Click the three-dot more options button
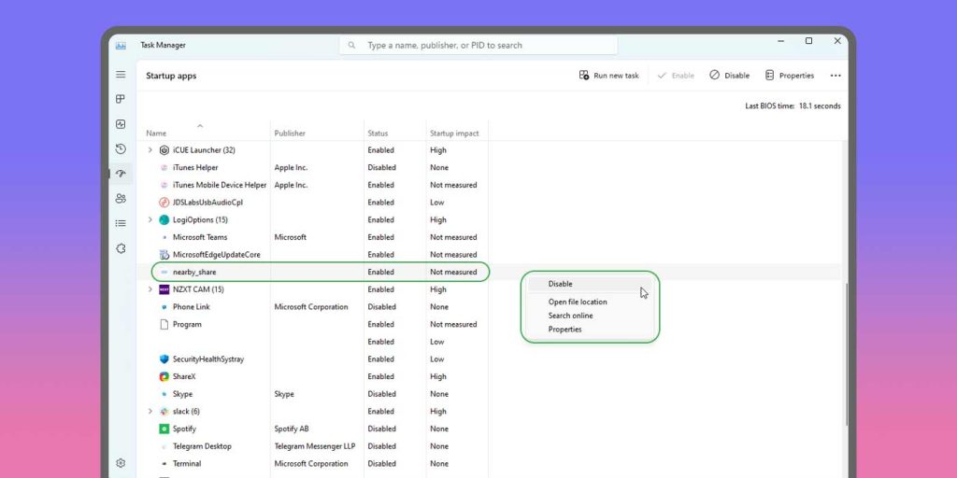This screenshot has height=478, width=957. (836, 76)
